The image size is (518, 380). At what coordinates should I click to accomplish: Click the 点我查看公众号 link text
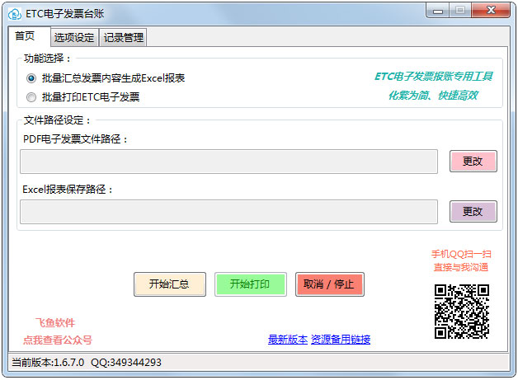(58, 340)
